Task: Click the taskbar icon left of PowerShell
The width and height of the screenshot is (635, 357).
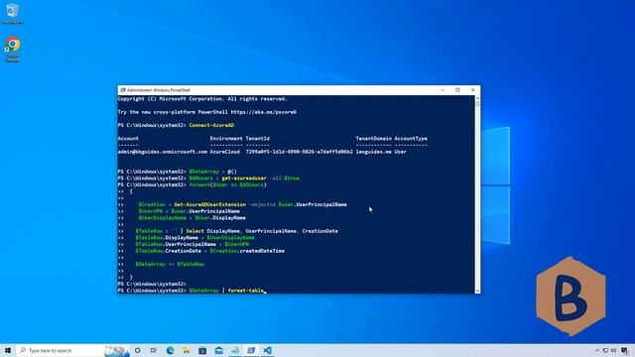Action: (x=235, y=350)
